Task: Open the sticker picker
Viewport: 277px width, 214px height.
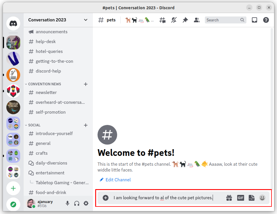Action: 252,198
